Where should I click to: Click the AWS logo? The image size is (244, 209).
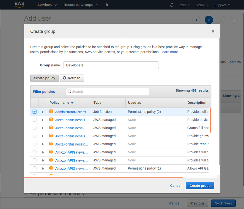(x=19, y=4)
